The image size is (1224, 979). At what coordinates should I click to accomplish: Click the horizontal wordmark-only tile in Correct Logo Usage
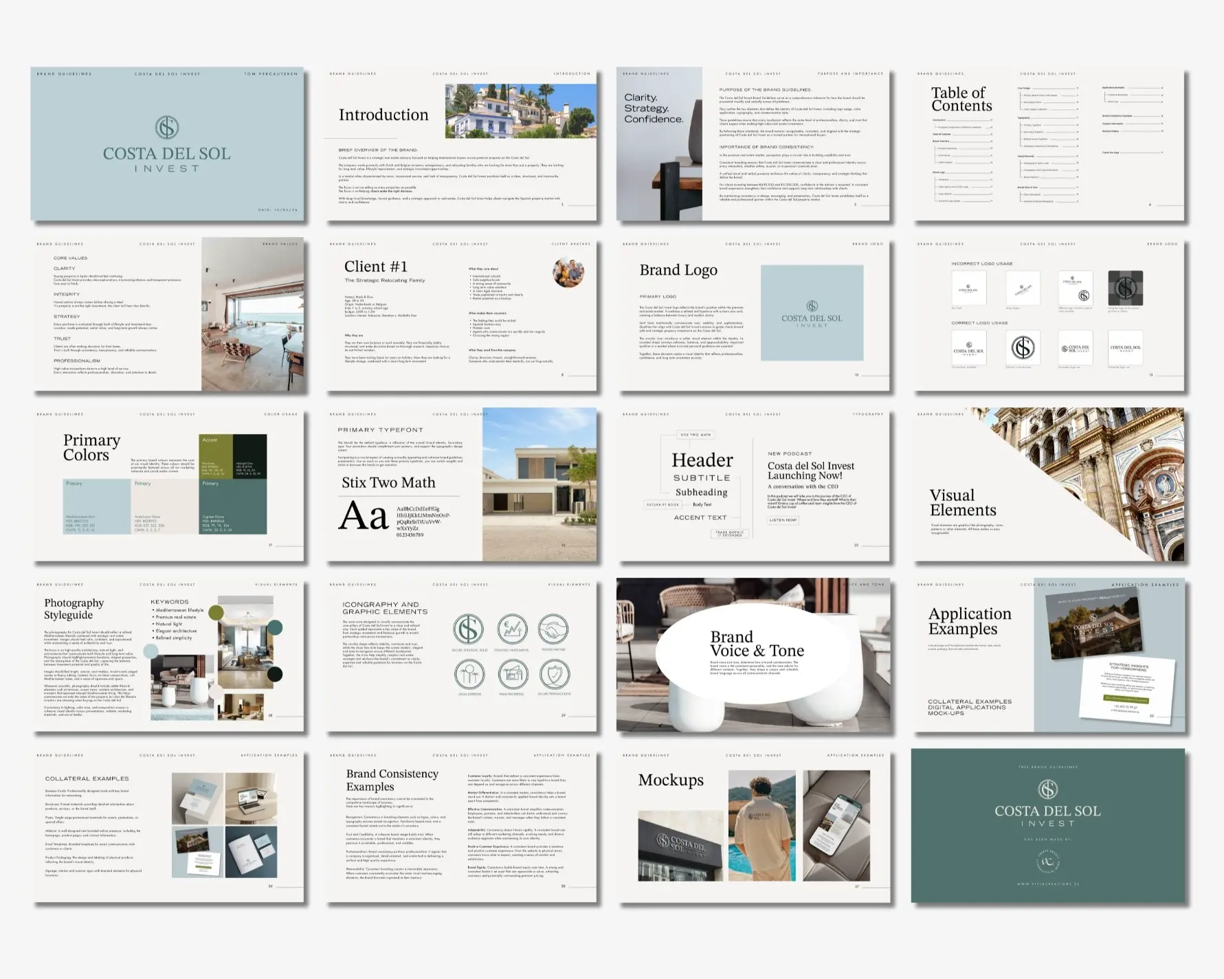tap(1126, 348)
